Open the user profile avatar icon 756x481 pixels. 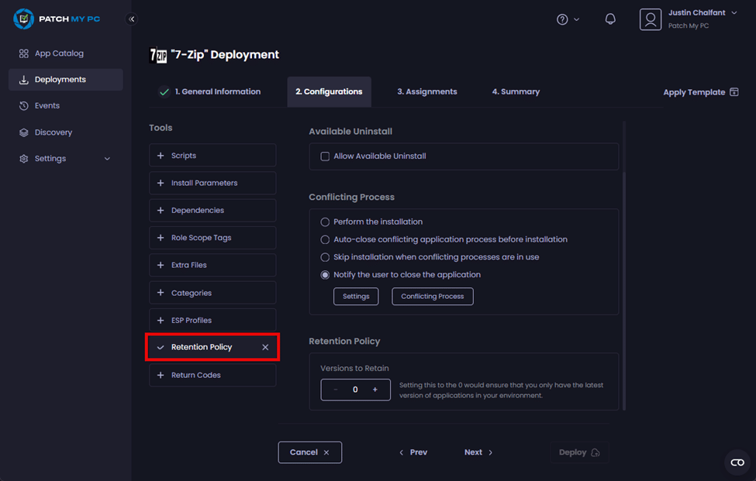coord(650,19)
